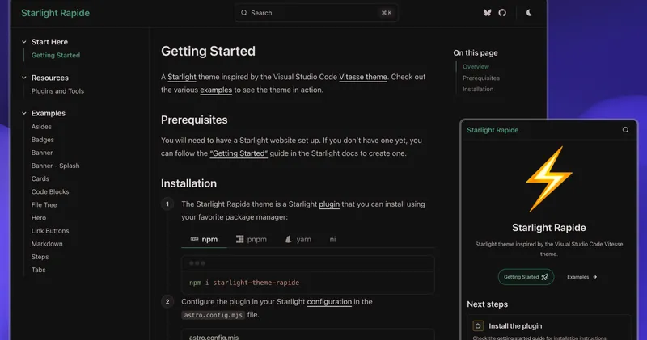The image size is (647, 340).
Task: Open the Bluesky social icon link
Action: 487,13
